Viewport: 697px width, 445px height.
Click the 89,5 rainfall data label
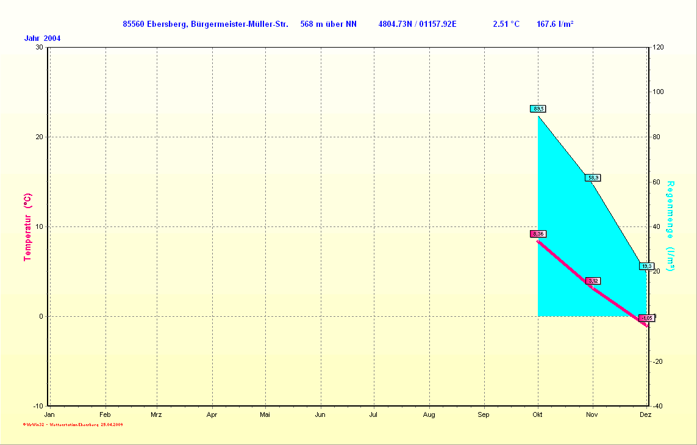click(x=538, y=109)
